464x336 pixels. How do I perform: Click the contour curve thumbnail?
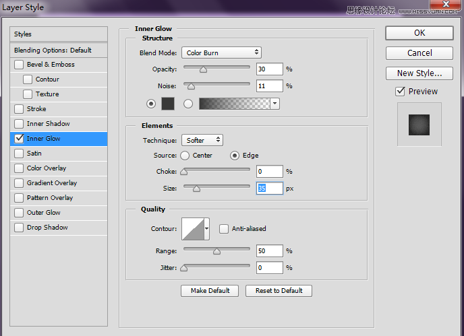point(192,229)
